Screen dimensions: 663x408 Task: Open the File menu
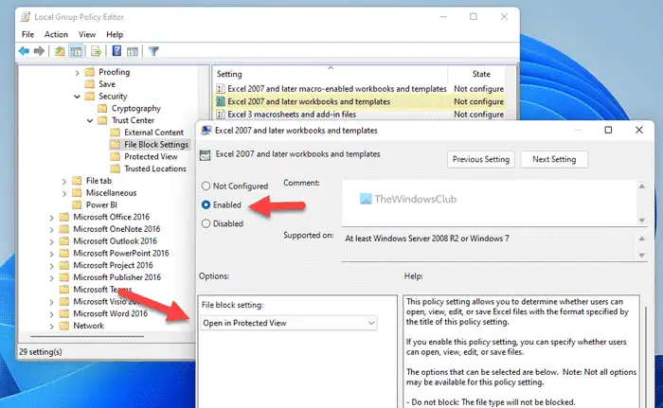click(x=27, y=34)
